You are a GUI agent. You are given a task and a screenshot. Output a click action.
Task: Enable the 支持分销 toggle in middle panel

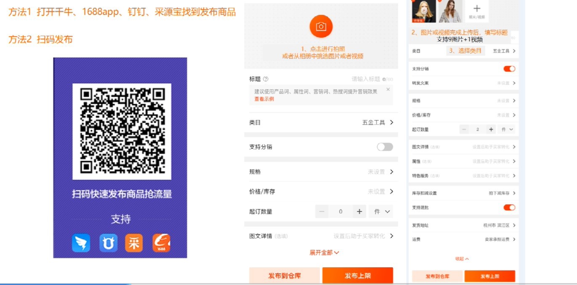[x=385, y=147]
